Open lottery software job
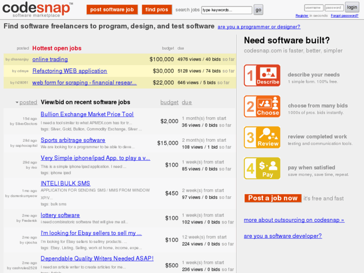The height and width of the screenshot is (273, 364). pyautogui.click(x=60, y=215)
